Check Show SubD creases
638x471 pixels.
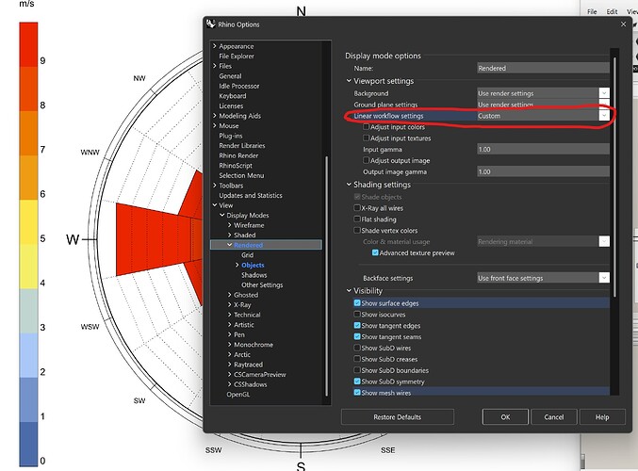click(357, 359)
